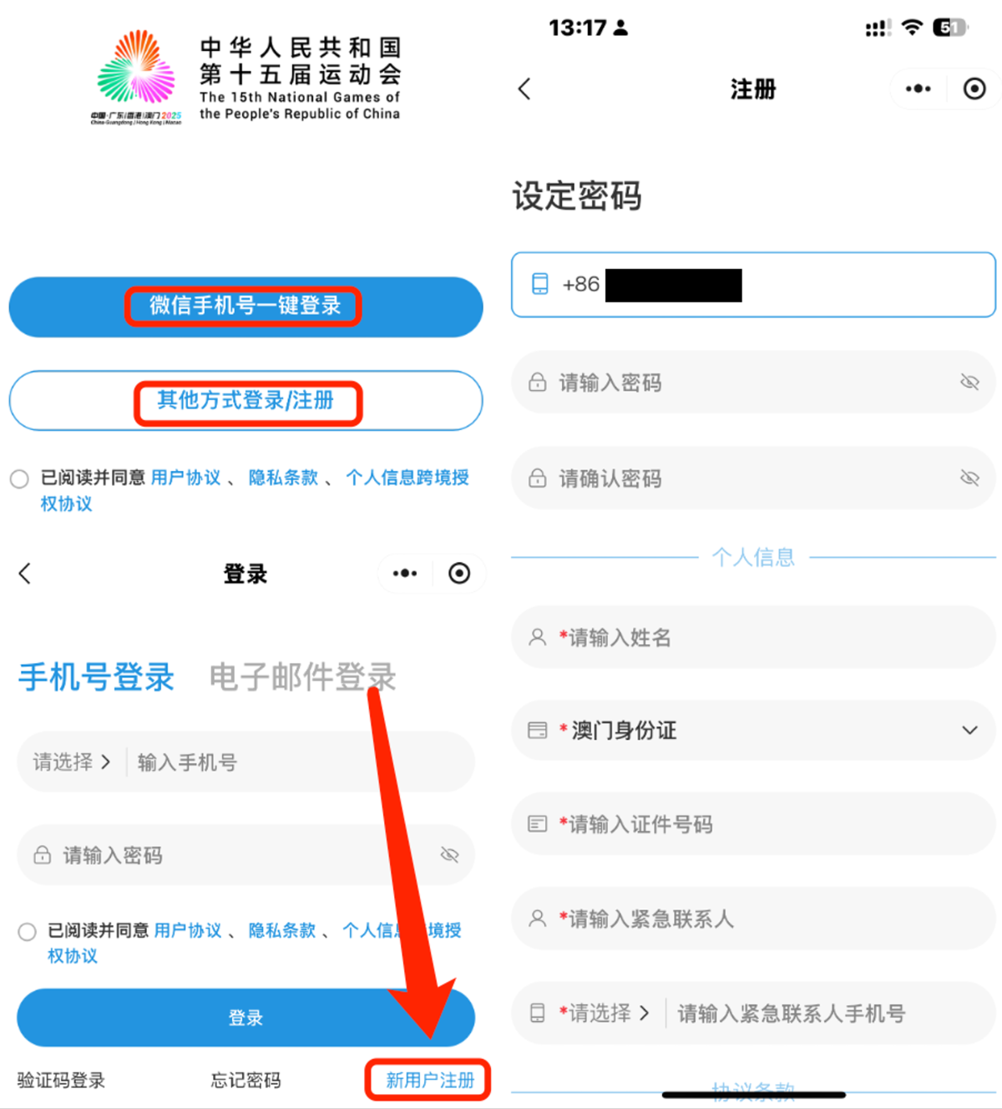Select the 手机号登录 tab

tap(96, 676)
